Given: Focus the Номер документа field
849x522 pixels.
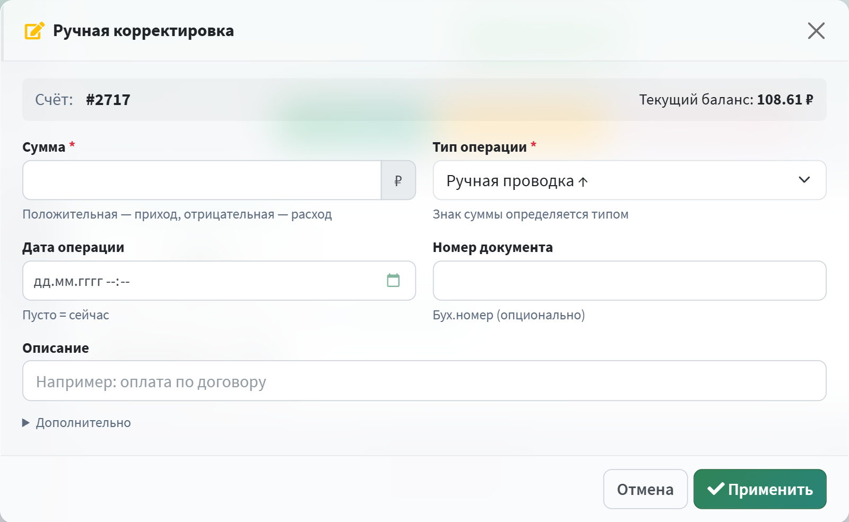Looking at the screenshot, I should tap(629, 281).
